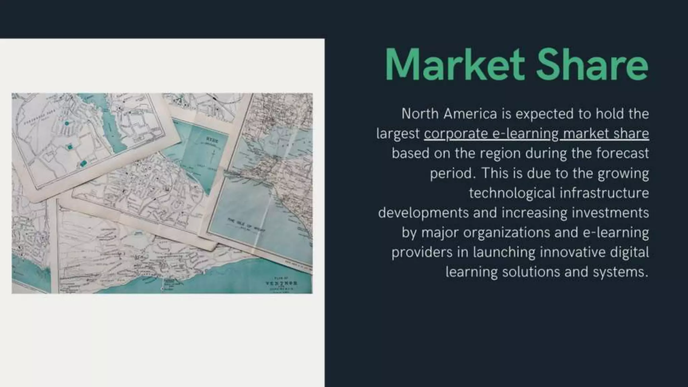Click the line starting 'based on the region'
This screenshot has width=688, height=387.
point(520,154)
